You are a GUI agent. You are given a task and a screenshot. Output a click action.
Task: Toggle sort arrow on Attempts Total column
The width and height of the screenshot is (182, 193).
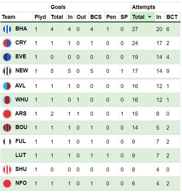tap(150, 17)
